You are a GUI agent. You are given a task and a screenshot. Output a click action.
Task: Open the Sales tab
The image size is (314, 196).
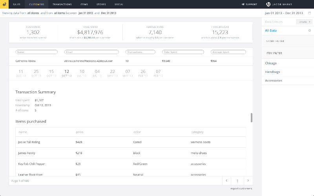click(16, 4)
